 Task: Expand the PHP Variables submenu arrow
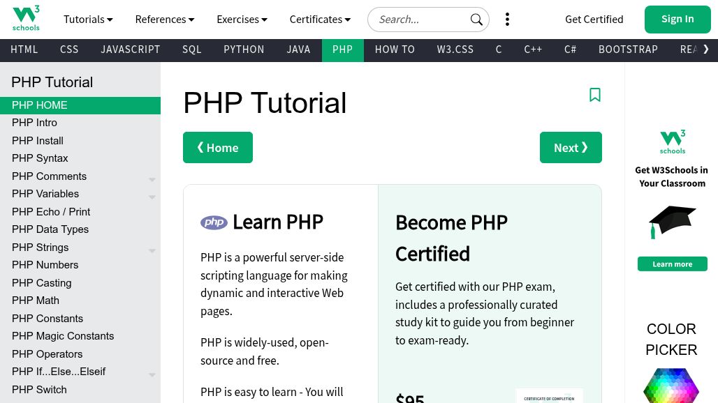click(152, 197)
